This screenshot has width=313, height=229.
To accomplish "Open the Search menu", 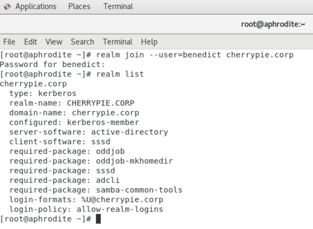I will click(82, 42).
